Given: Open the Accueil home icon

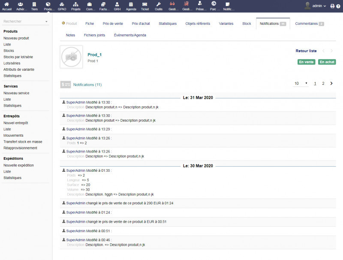Looking at the screenshot, I should 6,6.
